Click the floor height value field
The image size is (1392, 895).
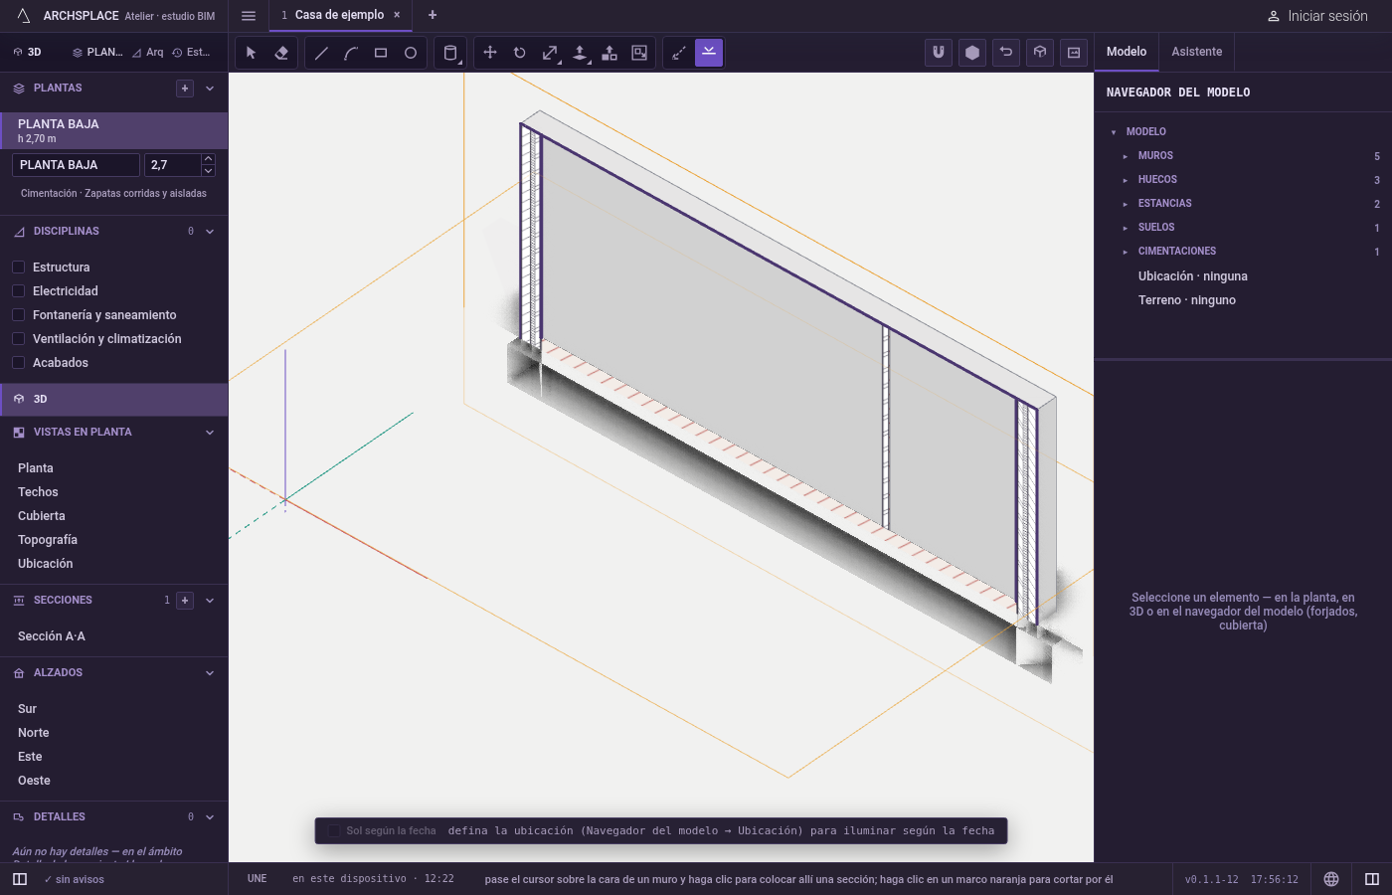click(173, 165)
